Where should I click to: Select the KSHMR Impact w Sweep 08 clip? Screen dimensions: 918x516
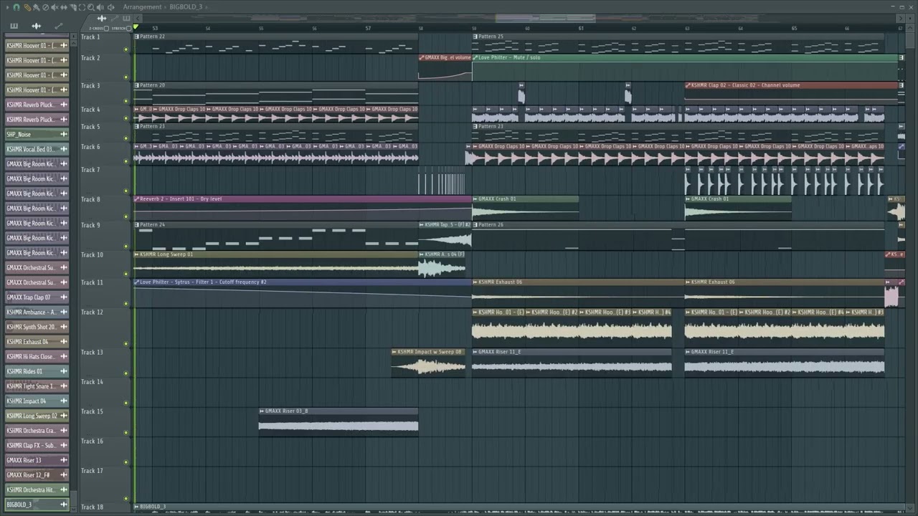pyautogui.click(x=428, y=362)
